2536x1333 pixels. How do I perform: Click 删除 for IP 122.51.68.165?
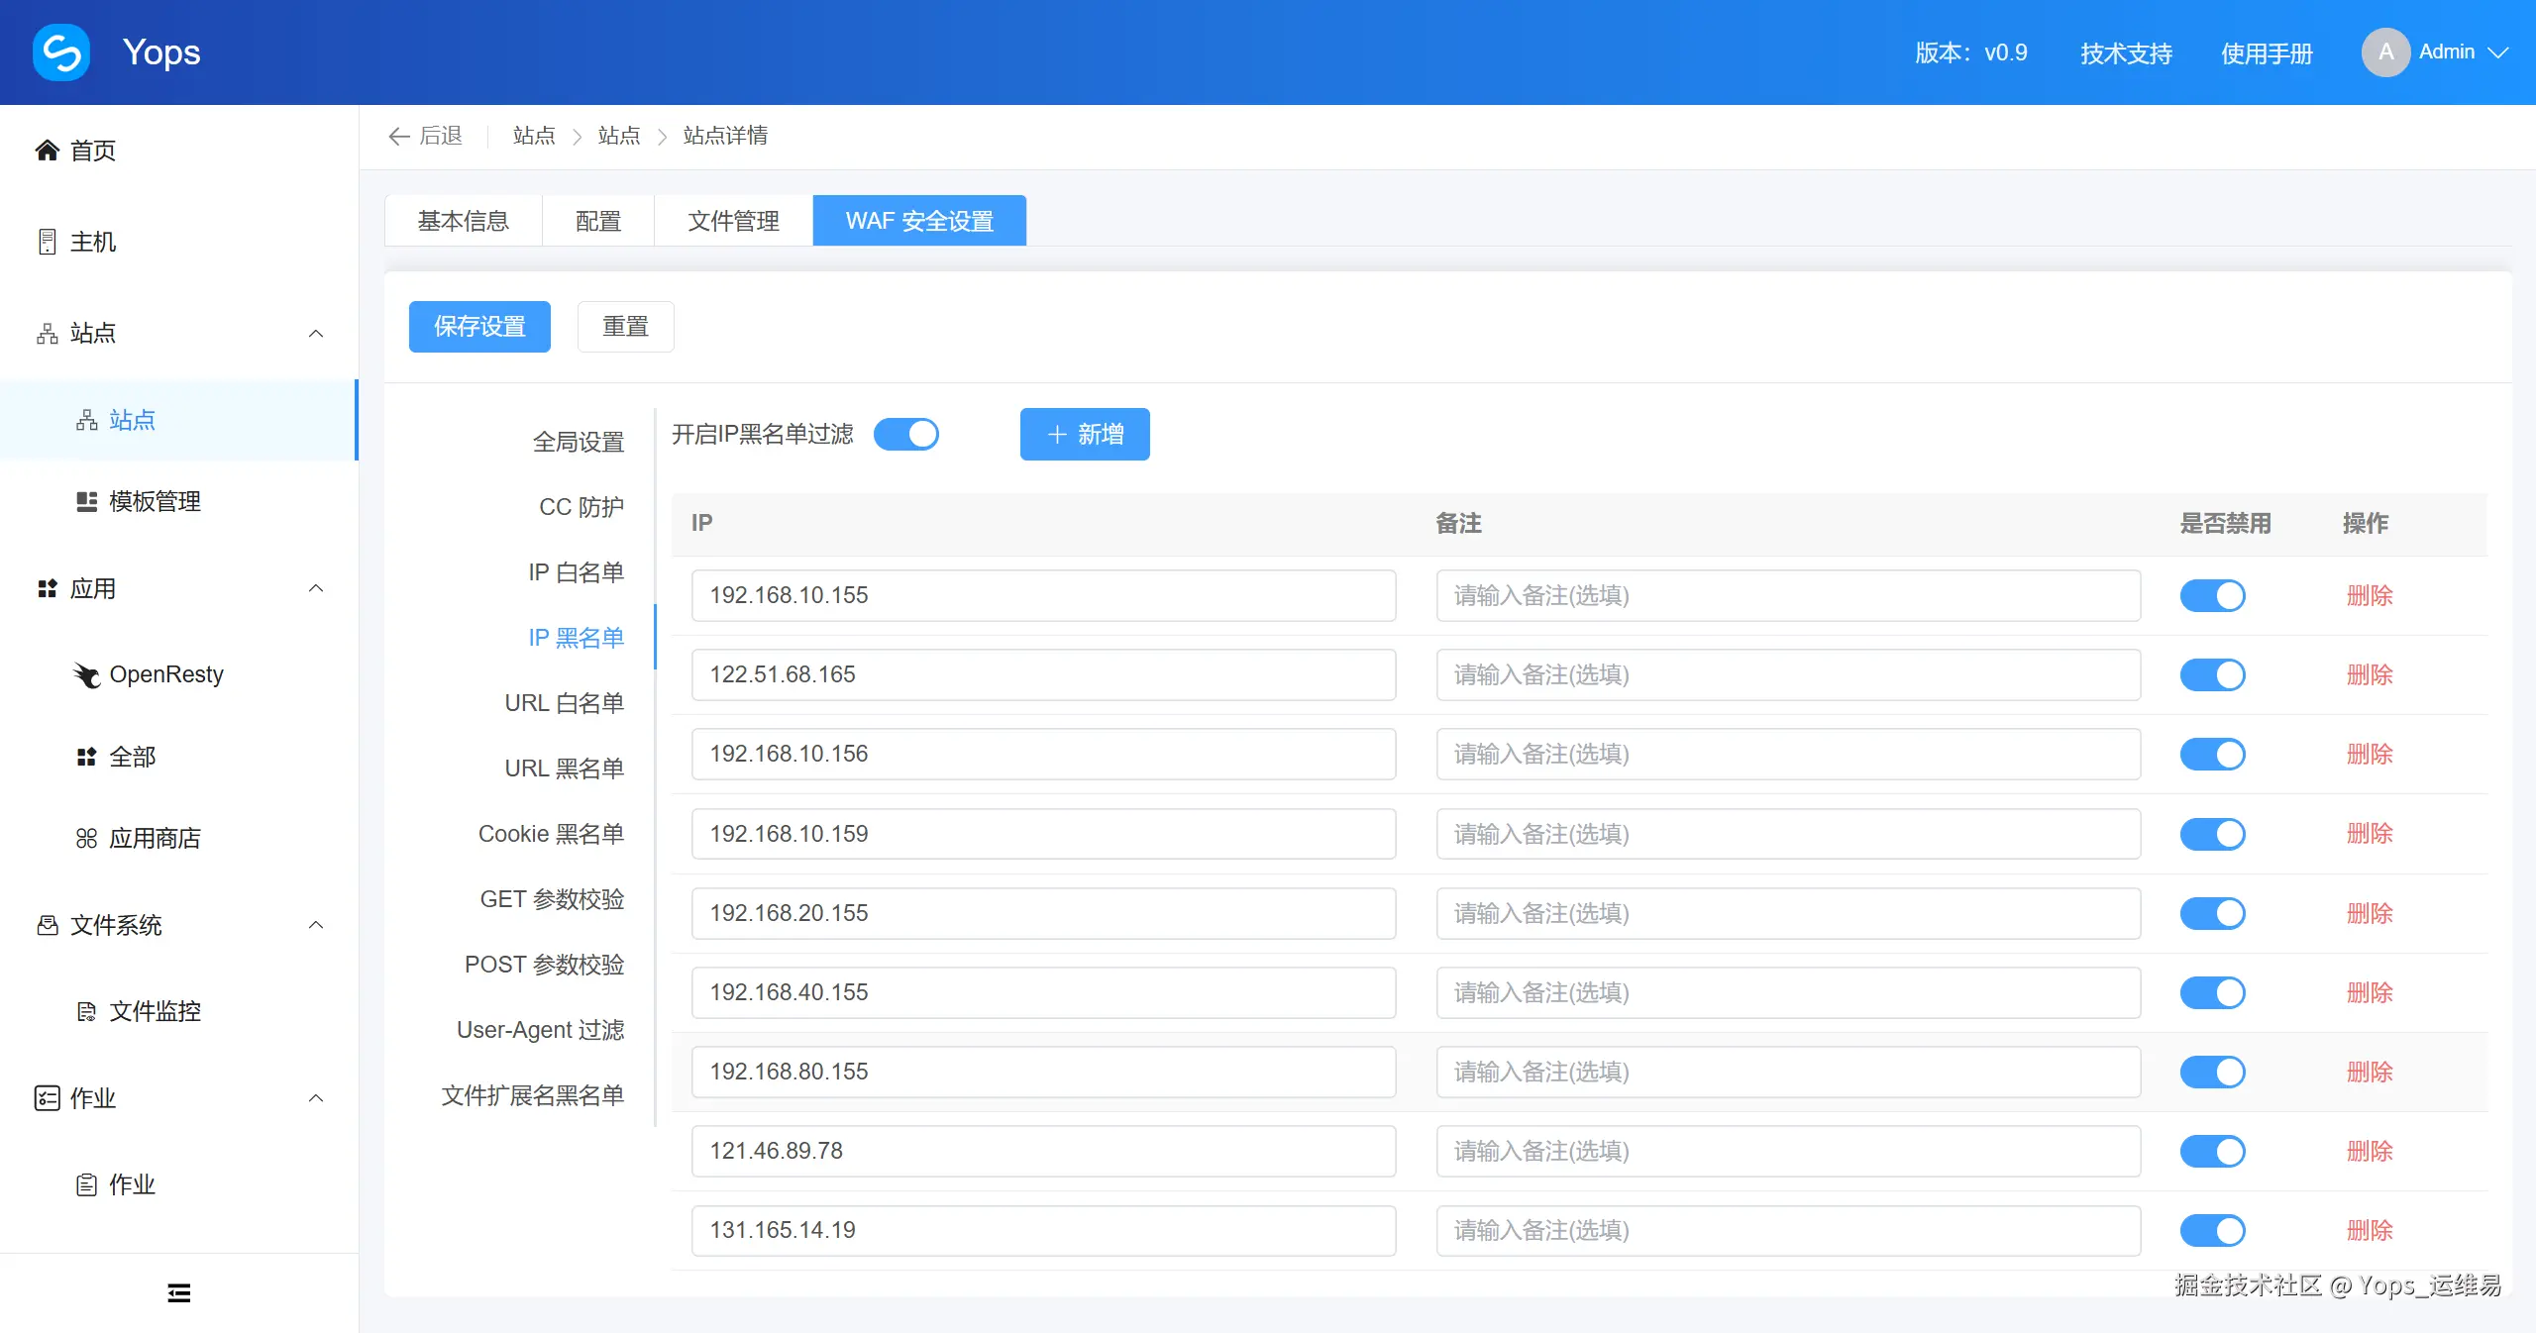pyautogui.click(x=2369, y=675)
